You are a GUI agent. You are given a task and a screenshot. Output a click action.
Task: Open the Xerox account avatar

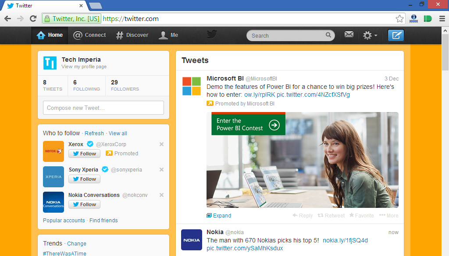pyautogui.click(x=53, y=151)
